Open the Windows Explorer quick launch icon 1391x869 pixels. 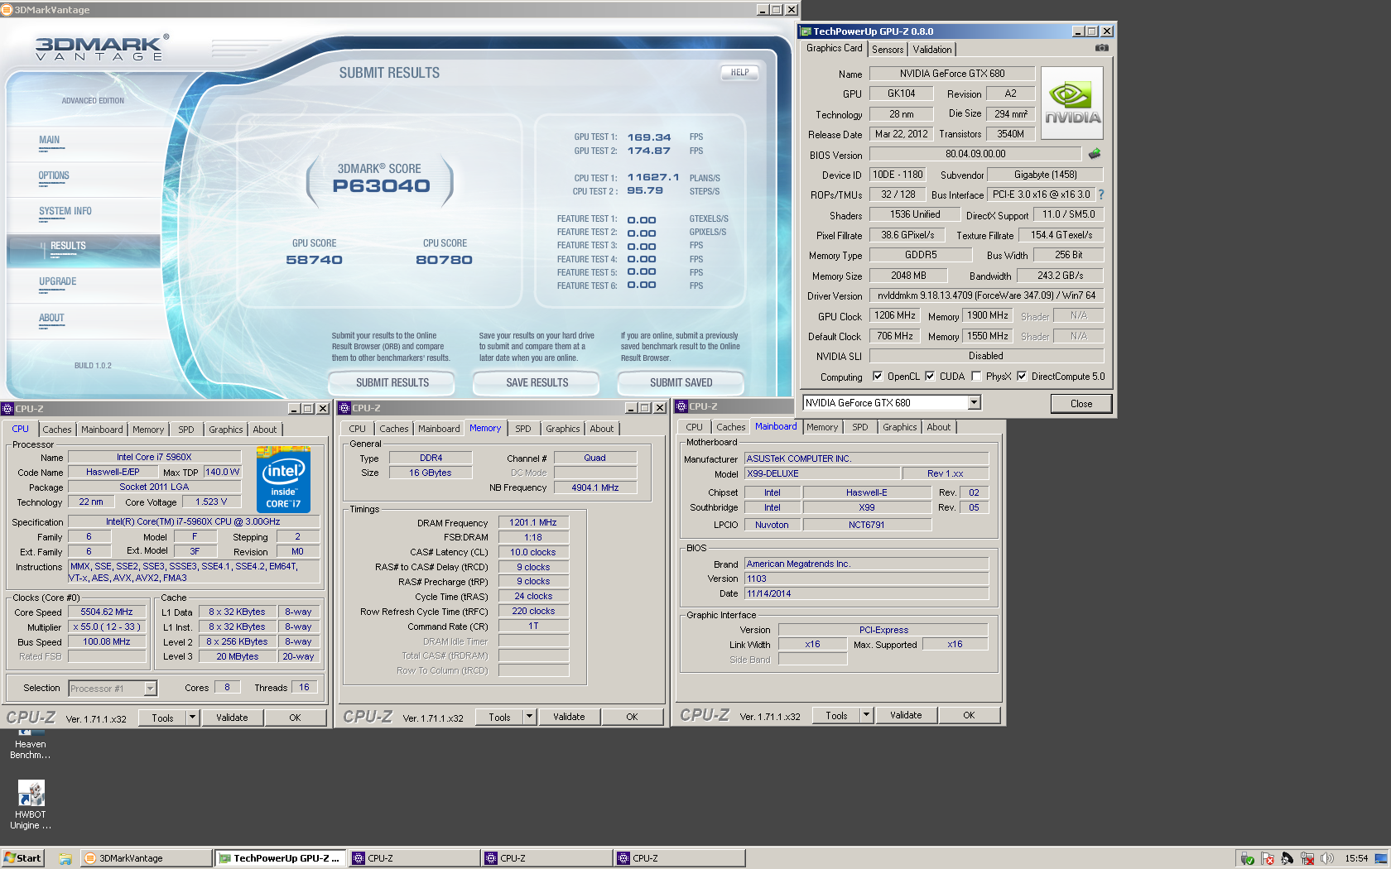point(65,858)
